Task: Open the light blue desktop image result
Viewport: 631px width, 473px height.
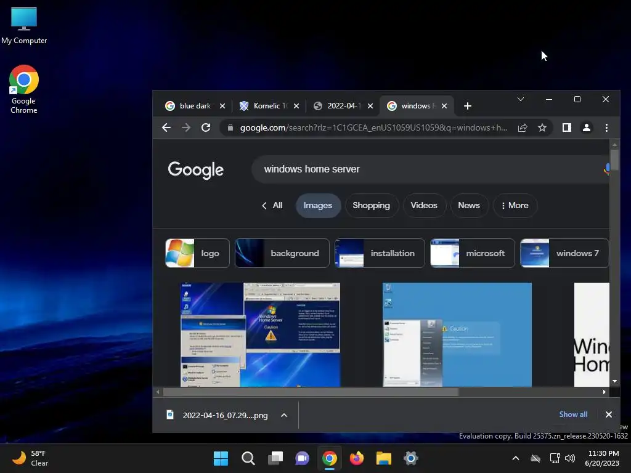Action: 457,334
